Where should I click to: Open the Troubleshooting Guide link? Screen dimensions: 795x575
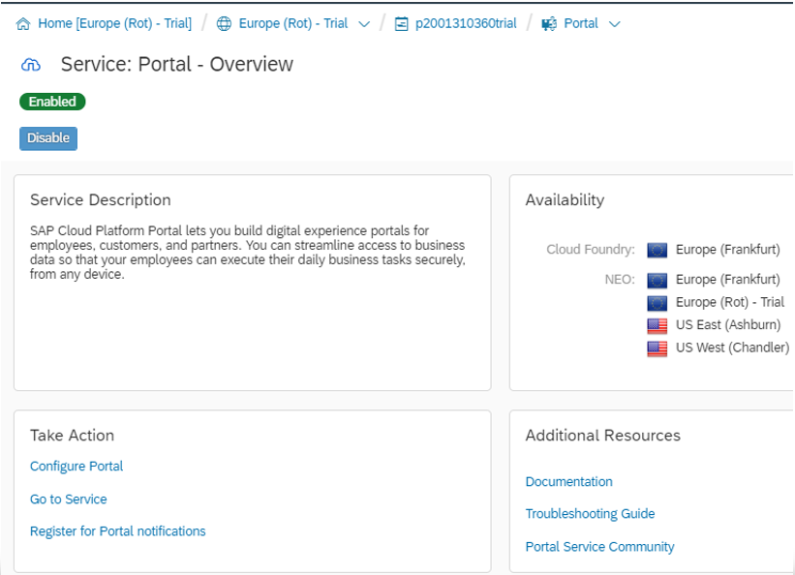point(590,514)
